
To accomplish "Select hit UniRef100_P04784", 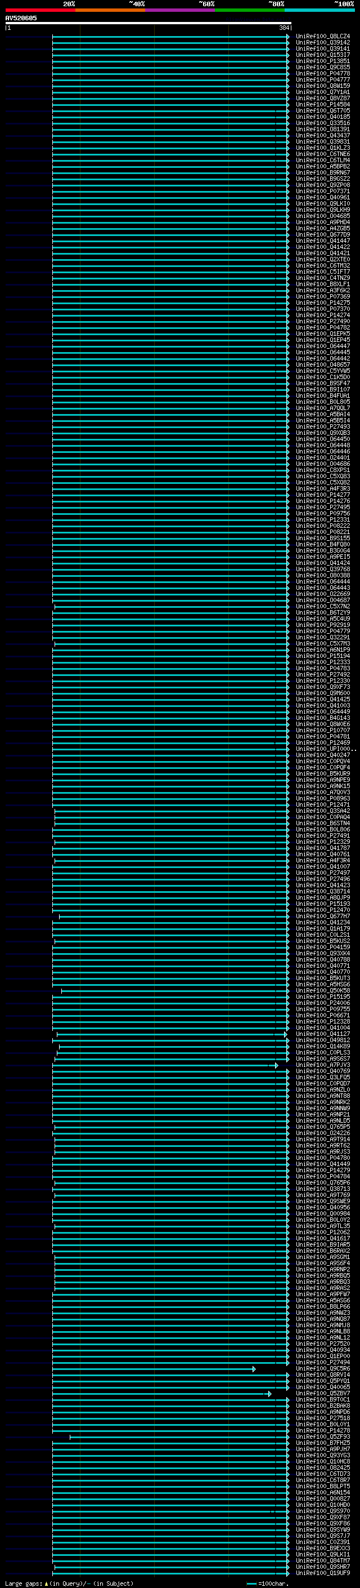I will [322, 1176].
